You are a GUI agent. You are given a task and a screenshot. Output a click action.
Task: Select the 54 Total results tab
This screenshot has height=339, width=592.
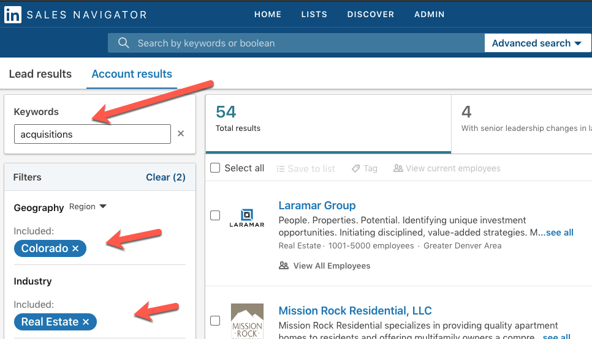pyautogui.click(x=328, y=124)
